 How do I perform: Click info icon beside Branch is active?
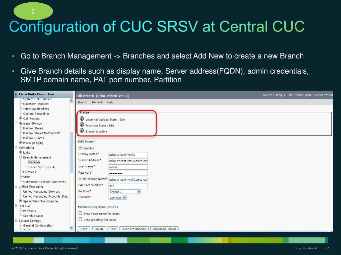pos(82,130)
